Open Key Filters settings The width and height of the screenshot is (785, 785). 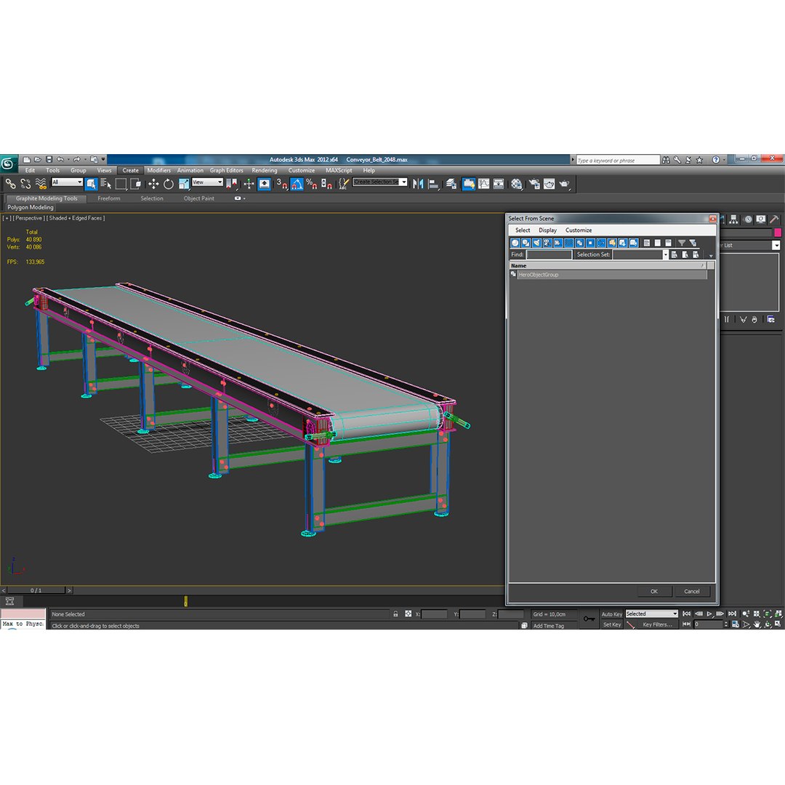657,624
